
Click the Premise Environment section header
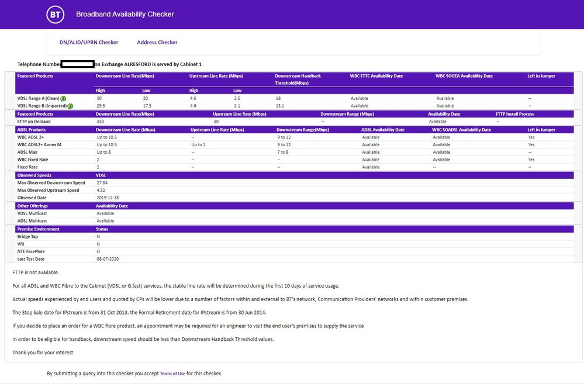click(x=39, y=229)
